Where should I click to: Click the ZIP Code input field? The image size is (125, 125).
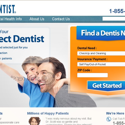pyautogui.click(x=92, y=75)
